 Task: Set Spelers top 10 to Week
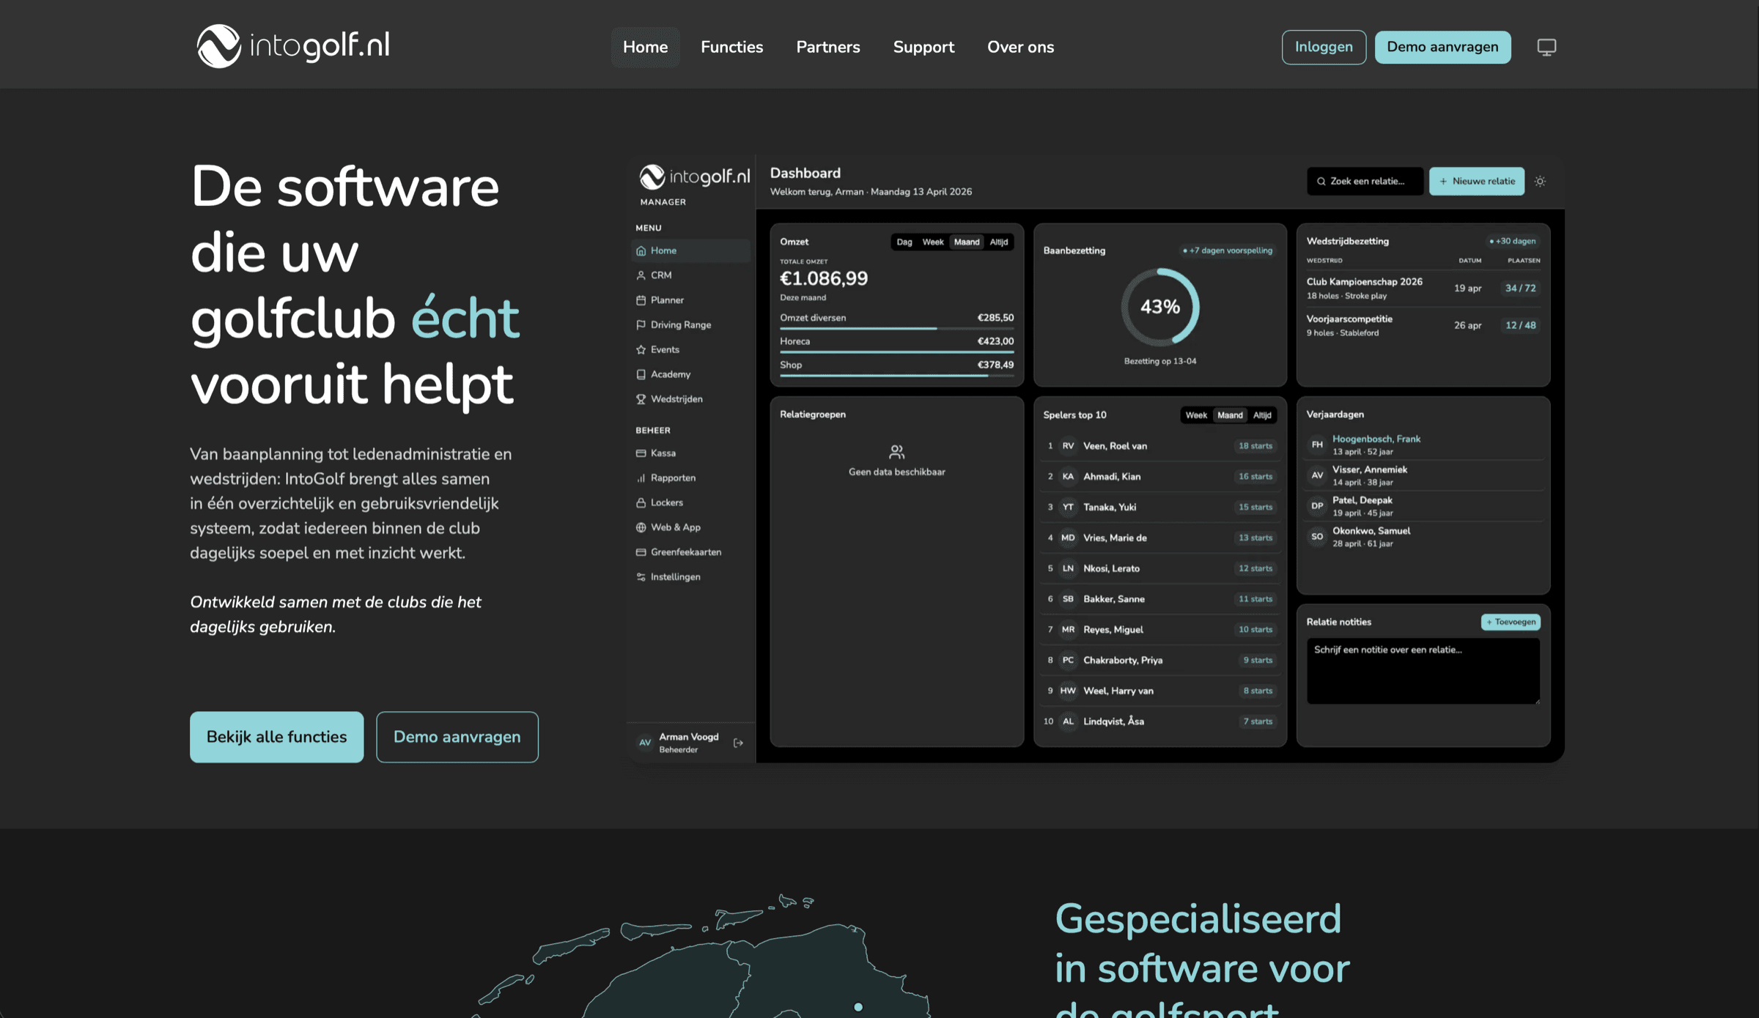coord(1196,415)
